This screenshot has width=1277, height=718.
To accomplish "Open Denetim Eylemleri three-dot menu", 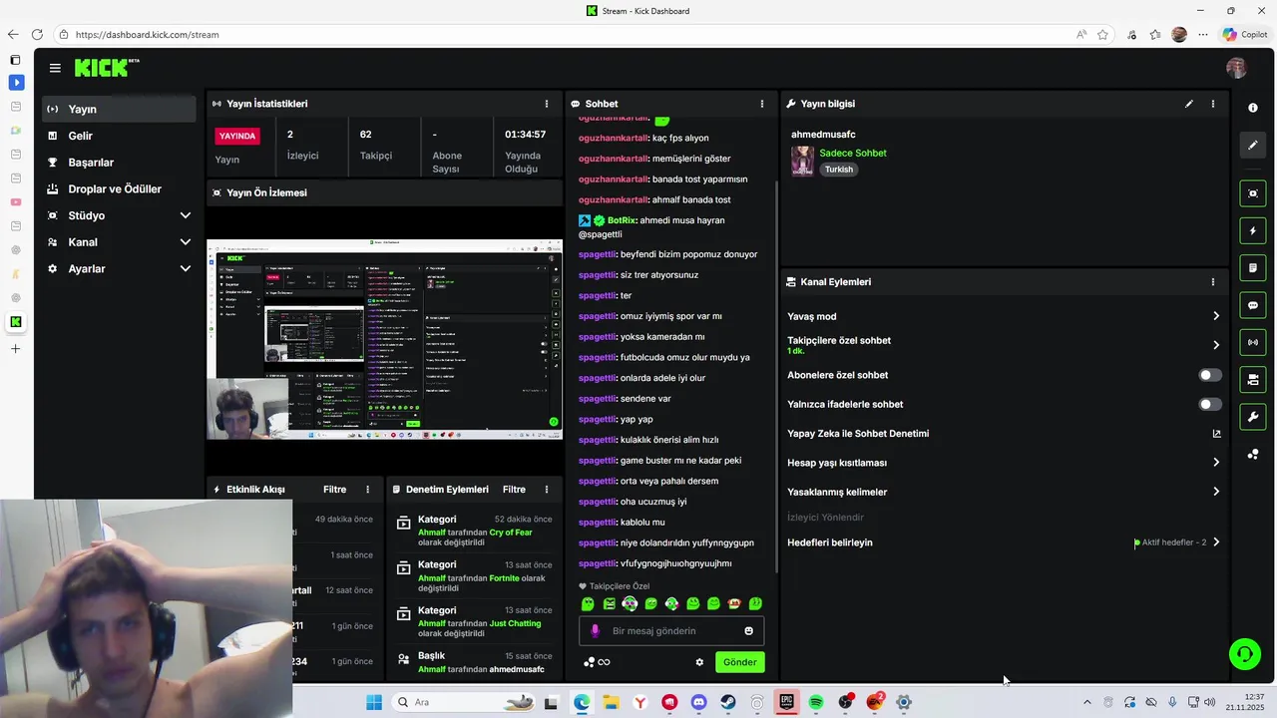I will pos(546,490).
